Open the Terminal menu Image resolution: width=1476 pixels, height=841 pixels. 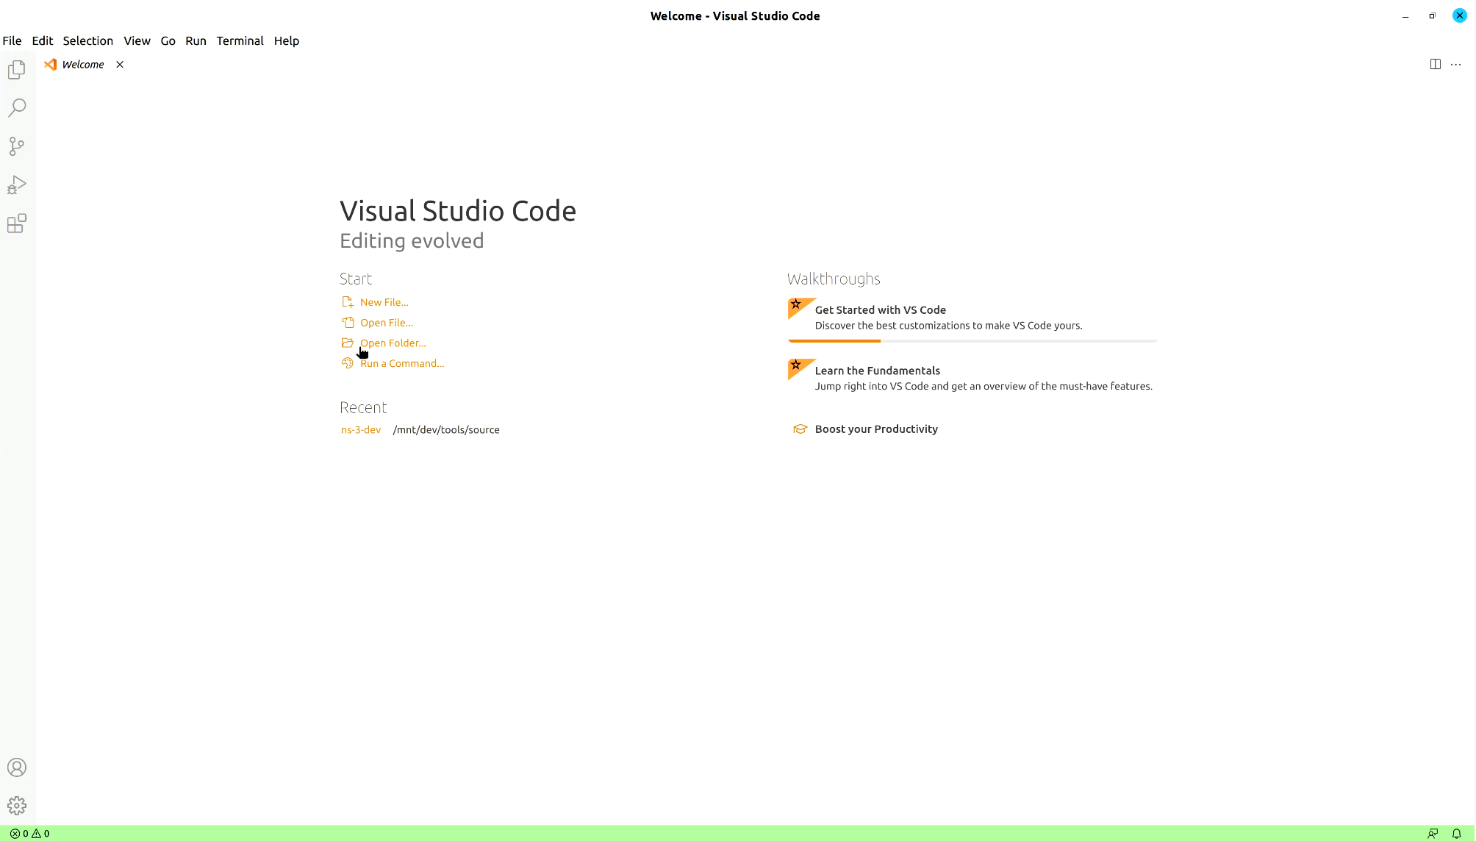[x=240, y=40]
